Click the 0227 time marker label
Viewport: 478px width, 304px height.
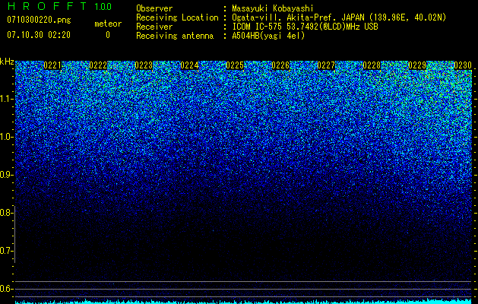click(x=326, y=65)
